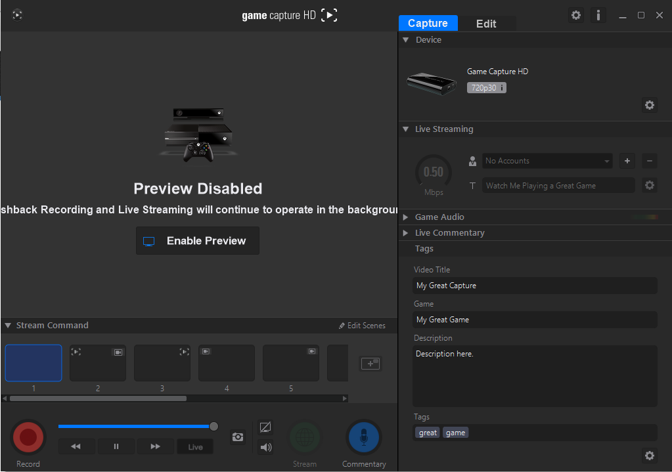Image resolution: width=672 pixels, height=472 pixels.
Task: Open Tags settings gear at bottom right
Action: (649, 456)
